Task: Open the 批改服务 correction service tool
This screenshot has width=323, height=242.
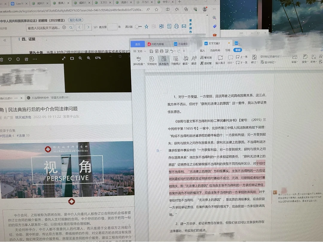Action: pyautogui.click(x=164, y=61)
